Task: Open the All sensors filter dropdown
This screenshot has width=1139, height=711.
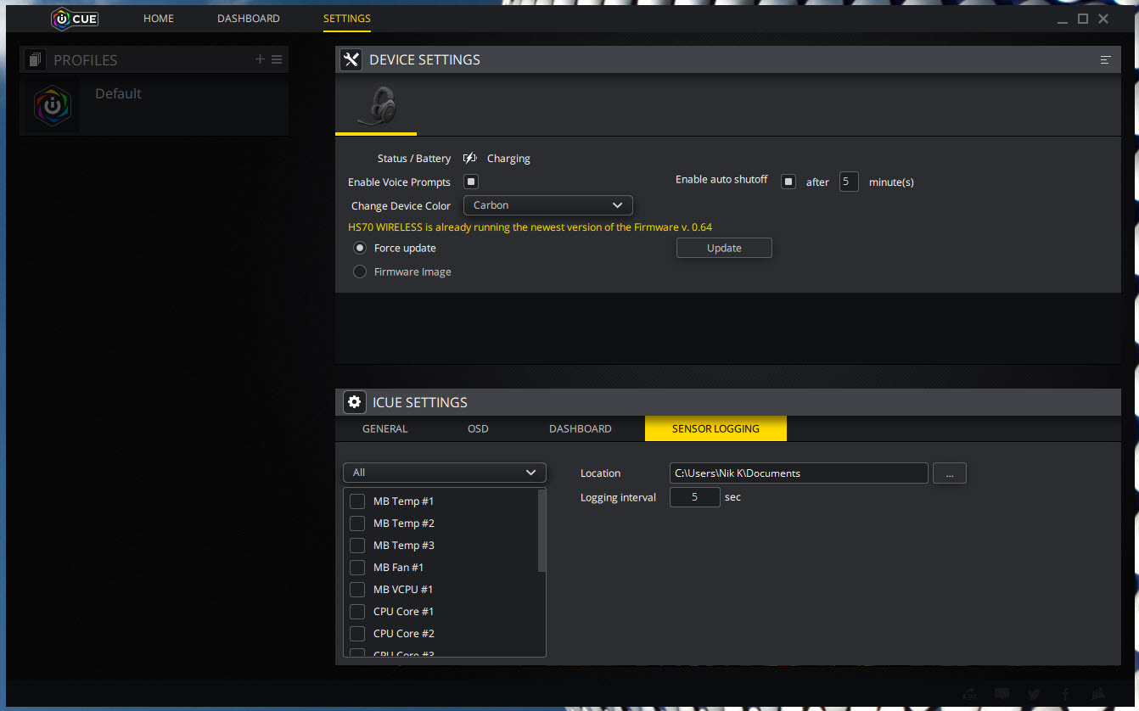Action: point(445,473)
